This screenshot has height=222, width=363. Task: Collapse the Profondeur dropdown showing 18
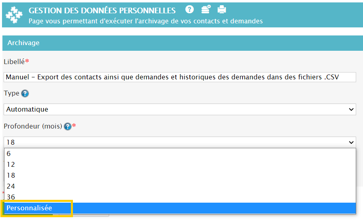tap(180, 142)
